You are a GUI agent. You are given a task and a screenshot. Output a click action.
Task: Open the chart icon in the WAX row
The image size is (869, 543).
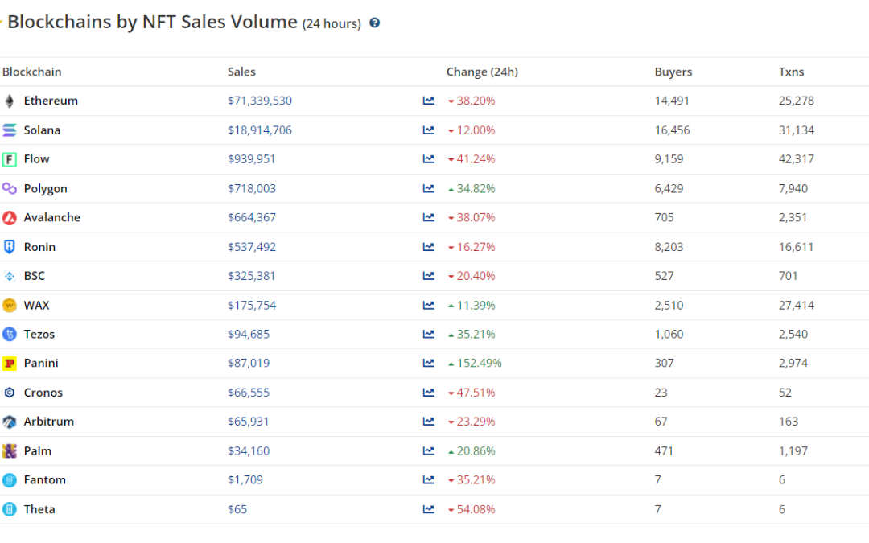coord(428,306)
